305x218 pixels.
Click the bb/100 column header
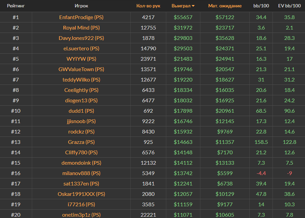click(261, 6)
